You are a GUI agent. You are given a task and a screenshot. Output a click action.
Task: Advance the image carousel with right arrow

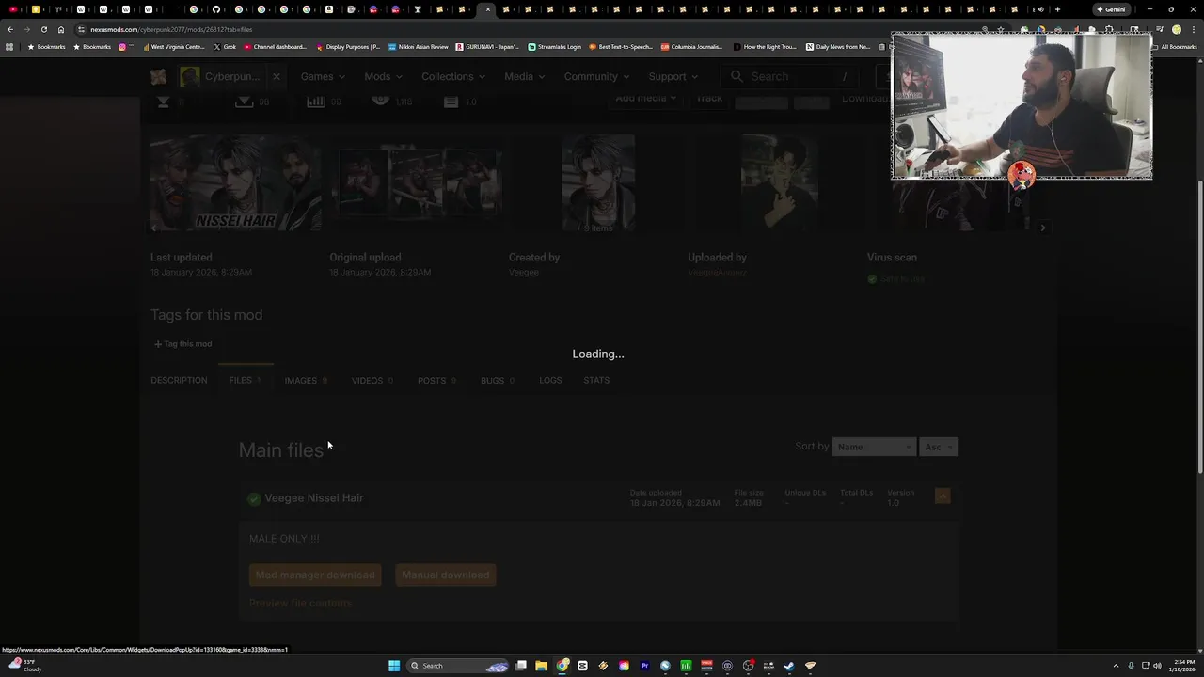pos(1042,228)
